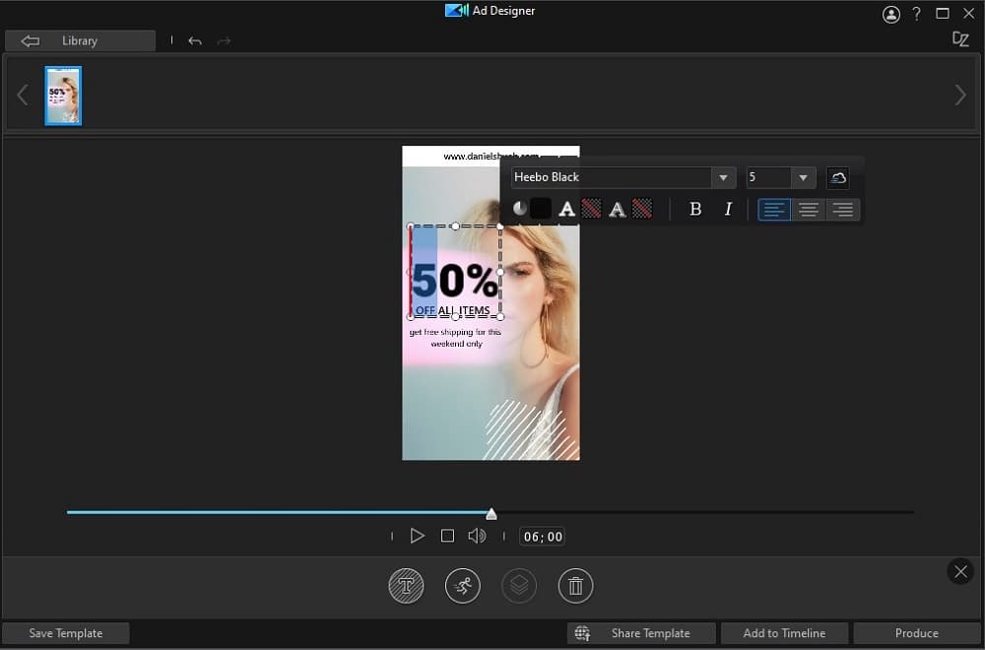Expand templates with the right chevron arrow
Screen dimensions: 985x650
[959, 94]
